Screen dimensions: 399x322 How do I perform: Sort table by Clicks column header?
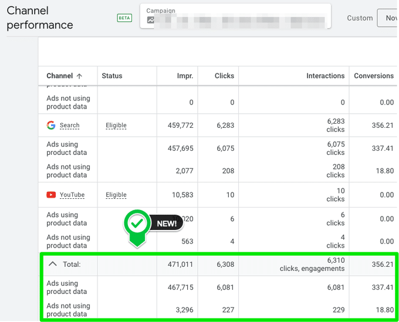(224, 76)
